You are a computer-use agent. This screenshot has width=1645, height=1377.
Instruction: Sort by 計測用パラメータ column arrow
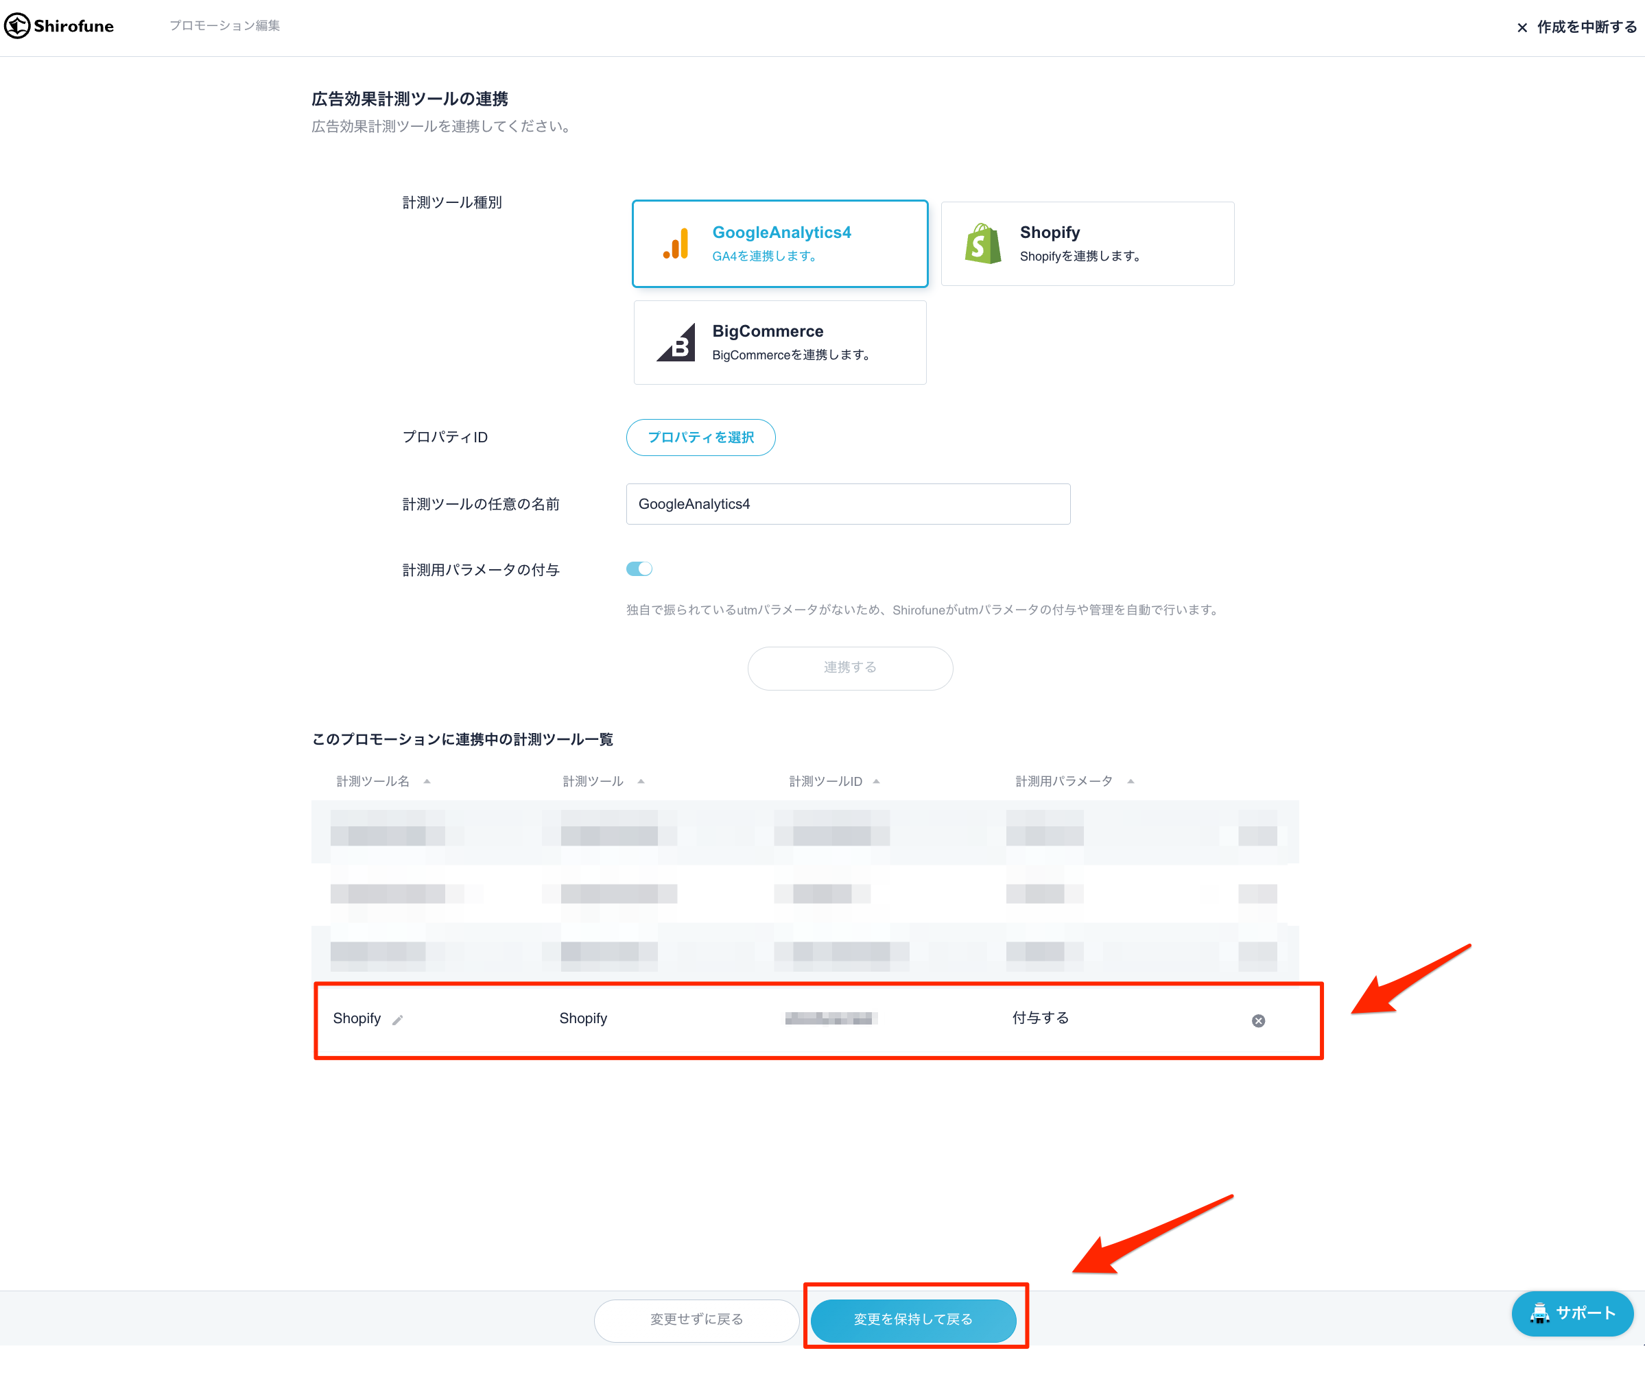pyautogui.click(x=1131, y=781)
